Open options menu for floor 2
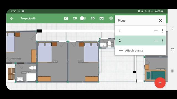Viewport: 177px width, 99px height. pos(162,40)
